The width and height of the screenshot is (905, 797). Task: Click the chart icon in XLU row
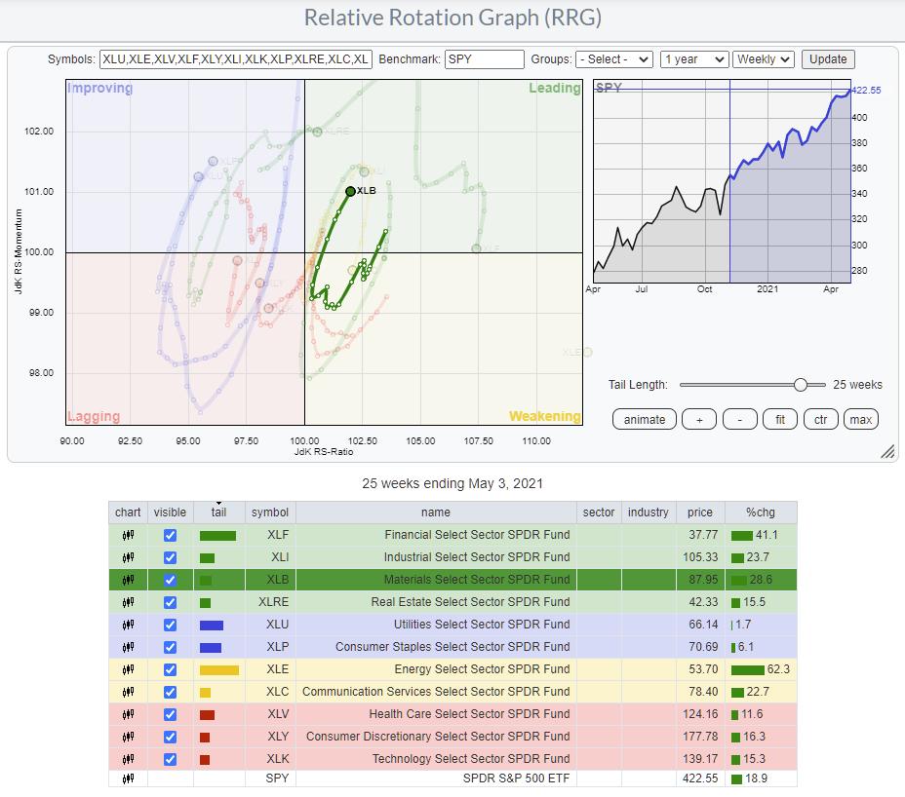click(x=128, y=625)
